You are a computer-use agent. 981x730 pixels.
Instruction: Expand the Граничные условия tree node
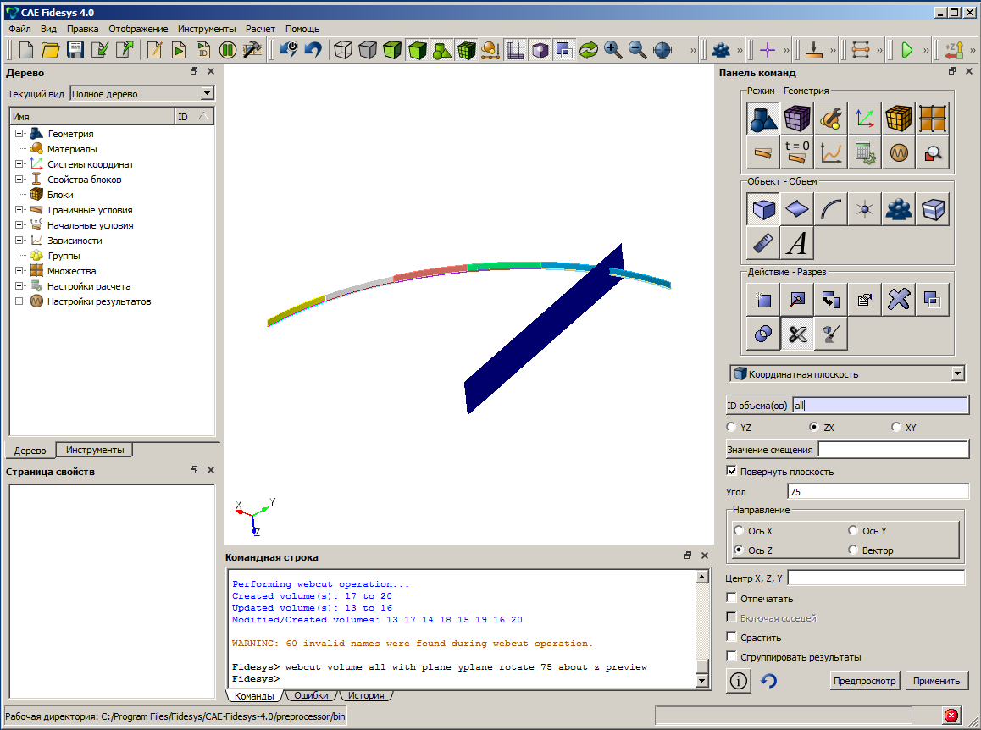pos(19,209)
